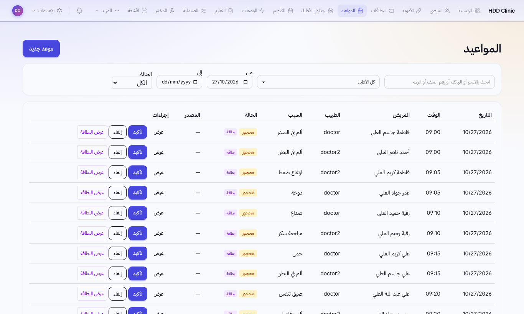Select the المواعيد tab
Image resolution: width=524 pixels, height=314 pixels.
(x=352, y=11)
